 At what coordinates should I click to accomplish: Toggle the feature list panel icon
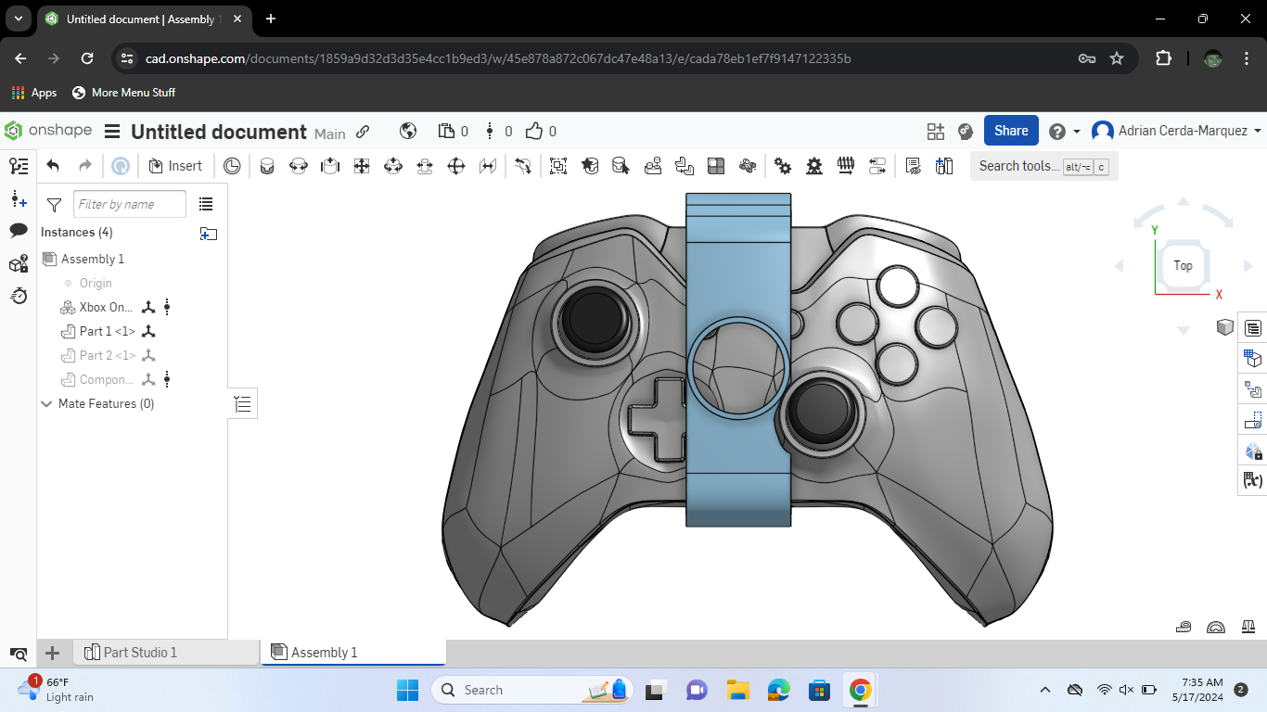click(19, 166)
